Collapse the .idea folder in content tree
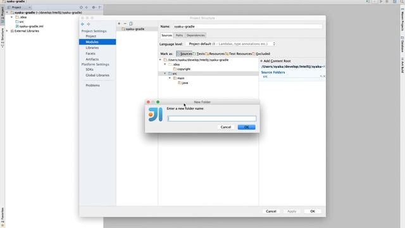This screenshot has height=228, width=405. [x=165, y=65]
